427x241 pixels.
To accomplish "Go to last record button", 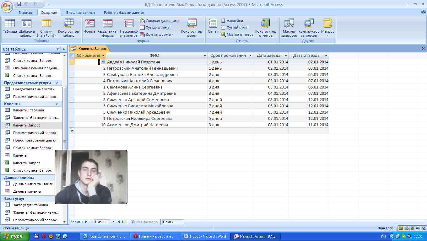I will click(119, 222).
